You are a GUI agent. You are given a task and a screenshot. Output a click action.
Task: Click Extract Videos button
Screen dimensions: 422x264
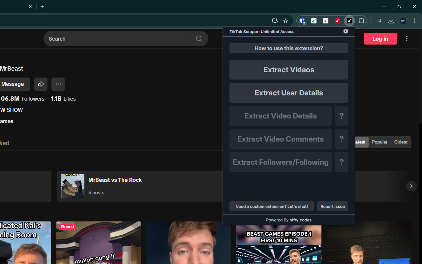coord(289,70)
